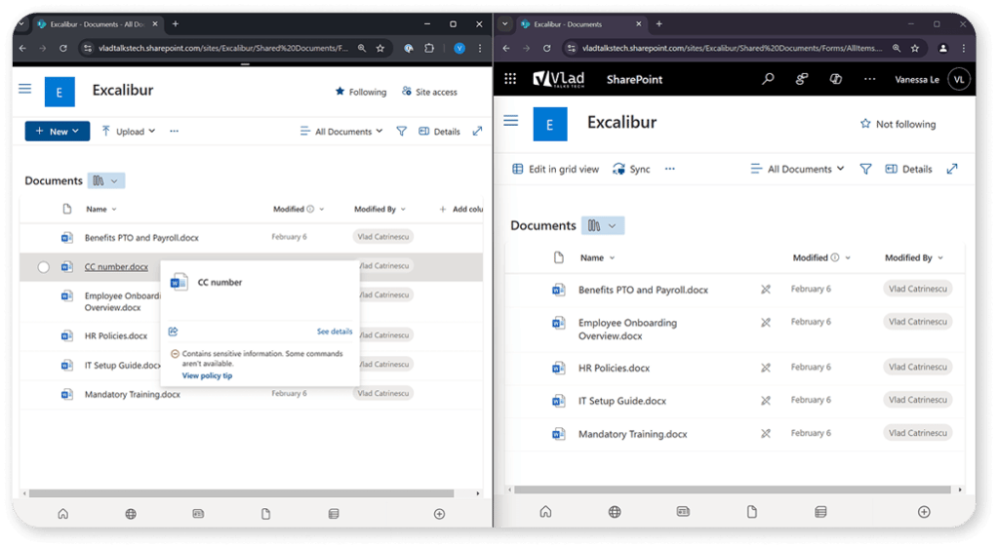Open hamburger navigation menu in left window
This screenshot has width=997, height=548.
(24, 89)
